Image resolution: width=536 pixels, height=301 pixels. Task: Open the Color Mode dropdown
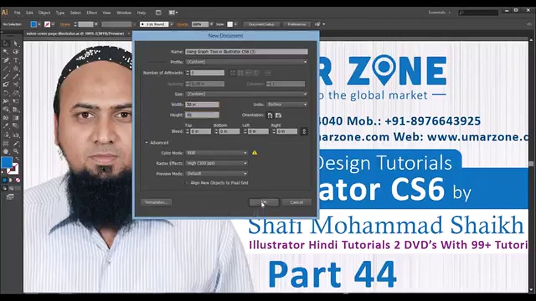(216, 153)
